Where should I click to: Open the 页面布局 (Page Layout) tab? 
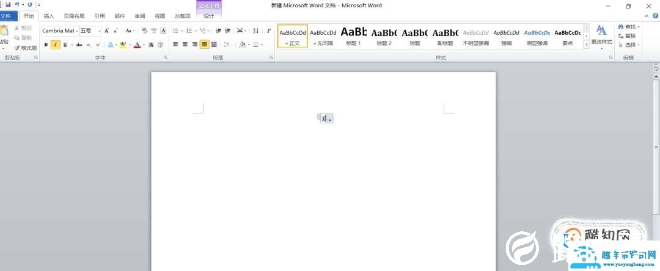pyautogui.click(x=74, y=16)
